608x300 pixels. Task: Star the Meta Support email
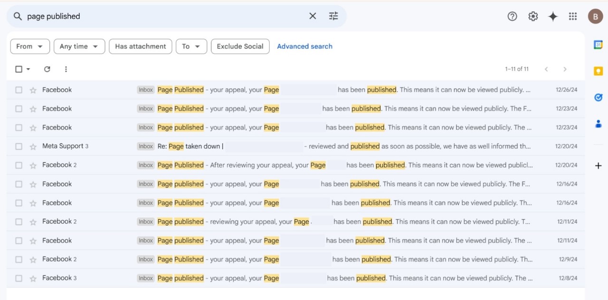tap(33, 146)
